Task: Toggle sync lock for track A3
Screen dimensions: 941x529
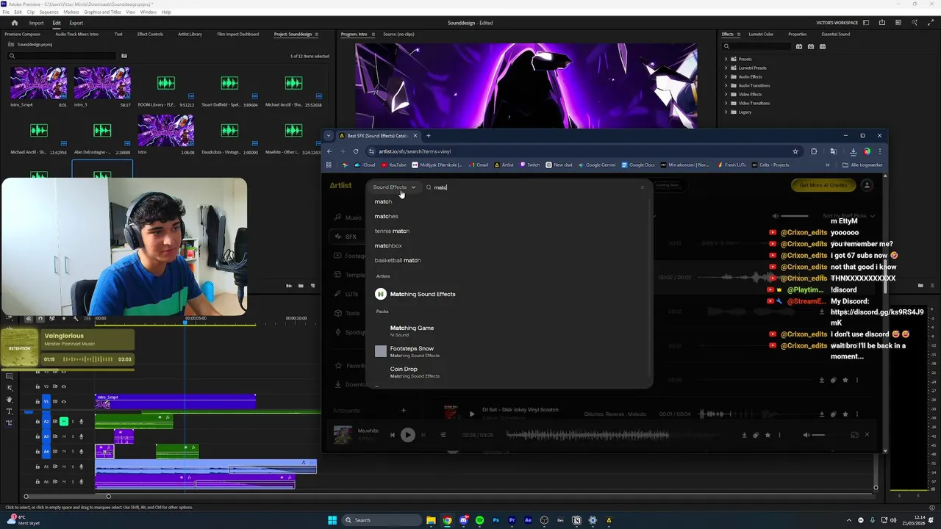Action: (x=55, y=436)
